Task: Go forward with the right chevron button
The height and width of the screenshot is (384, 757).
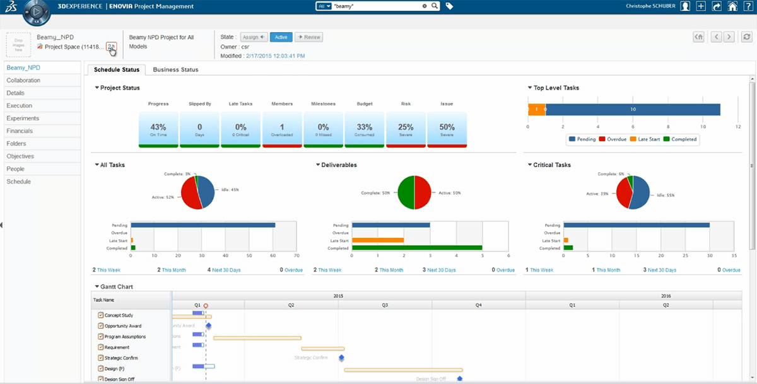Action: (729, 37)
